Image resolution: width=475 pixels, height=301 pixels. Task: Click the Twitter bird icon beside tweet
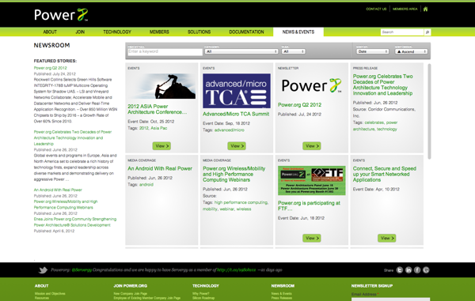tap(43, 270)
